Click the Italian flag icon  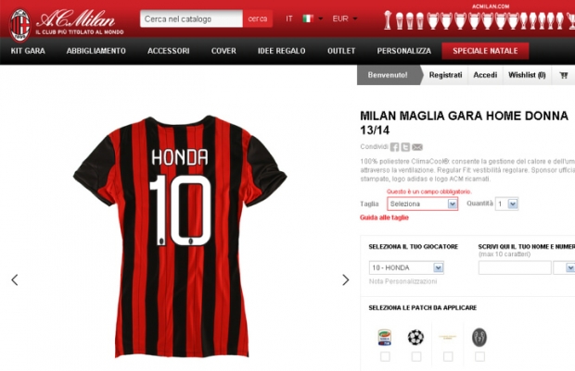(308, 19)
